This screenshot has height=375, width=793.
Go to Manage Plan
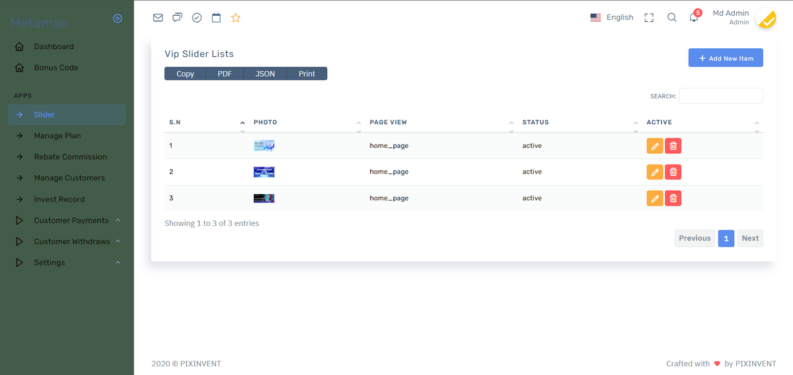67,136
